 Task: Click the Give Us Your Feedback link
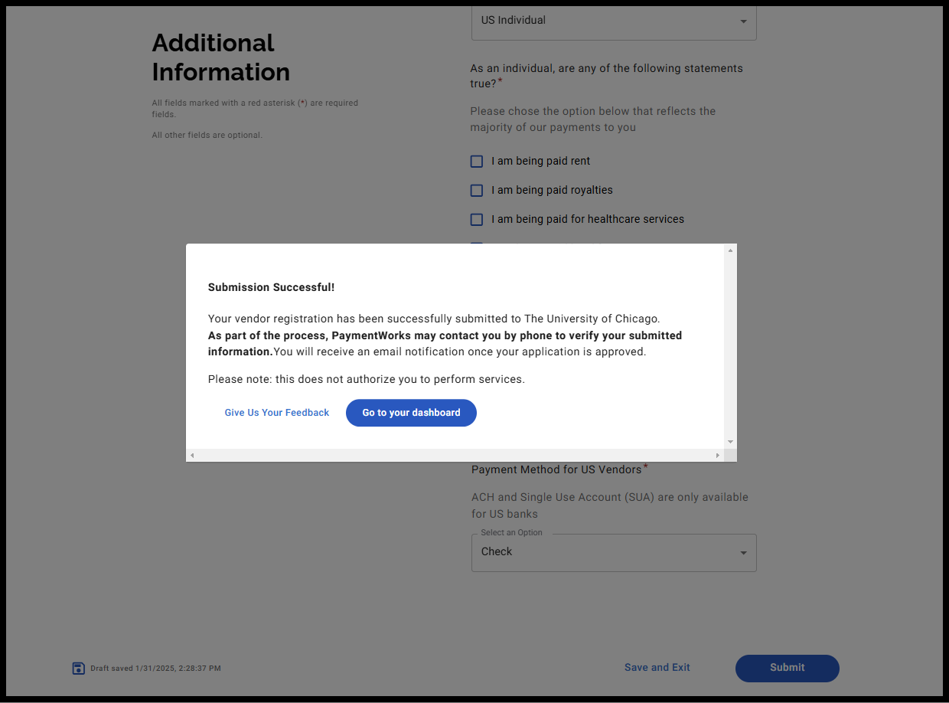coord(277,413)
